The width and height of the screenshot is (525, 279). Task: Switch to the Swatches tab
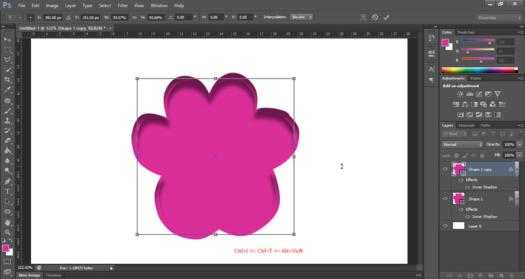coord(466,32)
